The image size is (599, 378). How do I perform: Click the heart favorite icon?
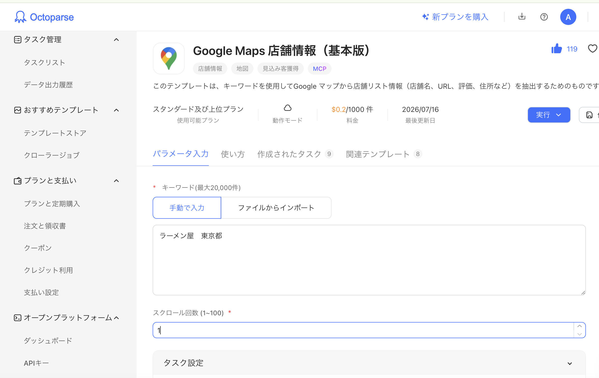point(592,48)
